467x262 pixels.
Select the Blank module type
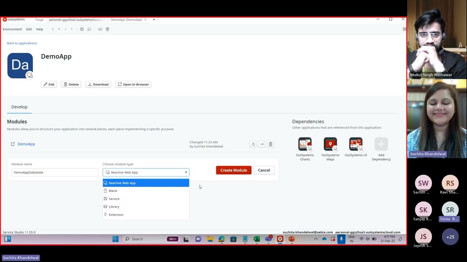pos(146,191)
